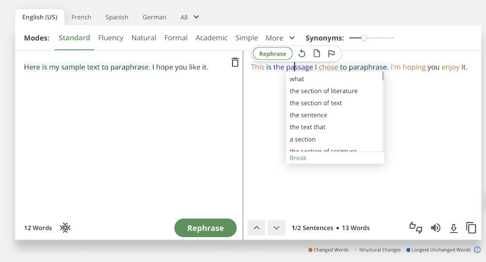This screenshot has width=486, height=262.
Task: Choose "the sentence" from suggestion list
Action: click(309, 115)
